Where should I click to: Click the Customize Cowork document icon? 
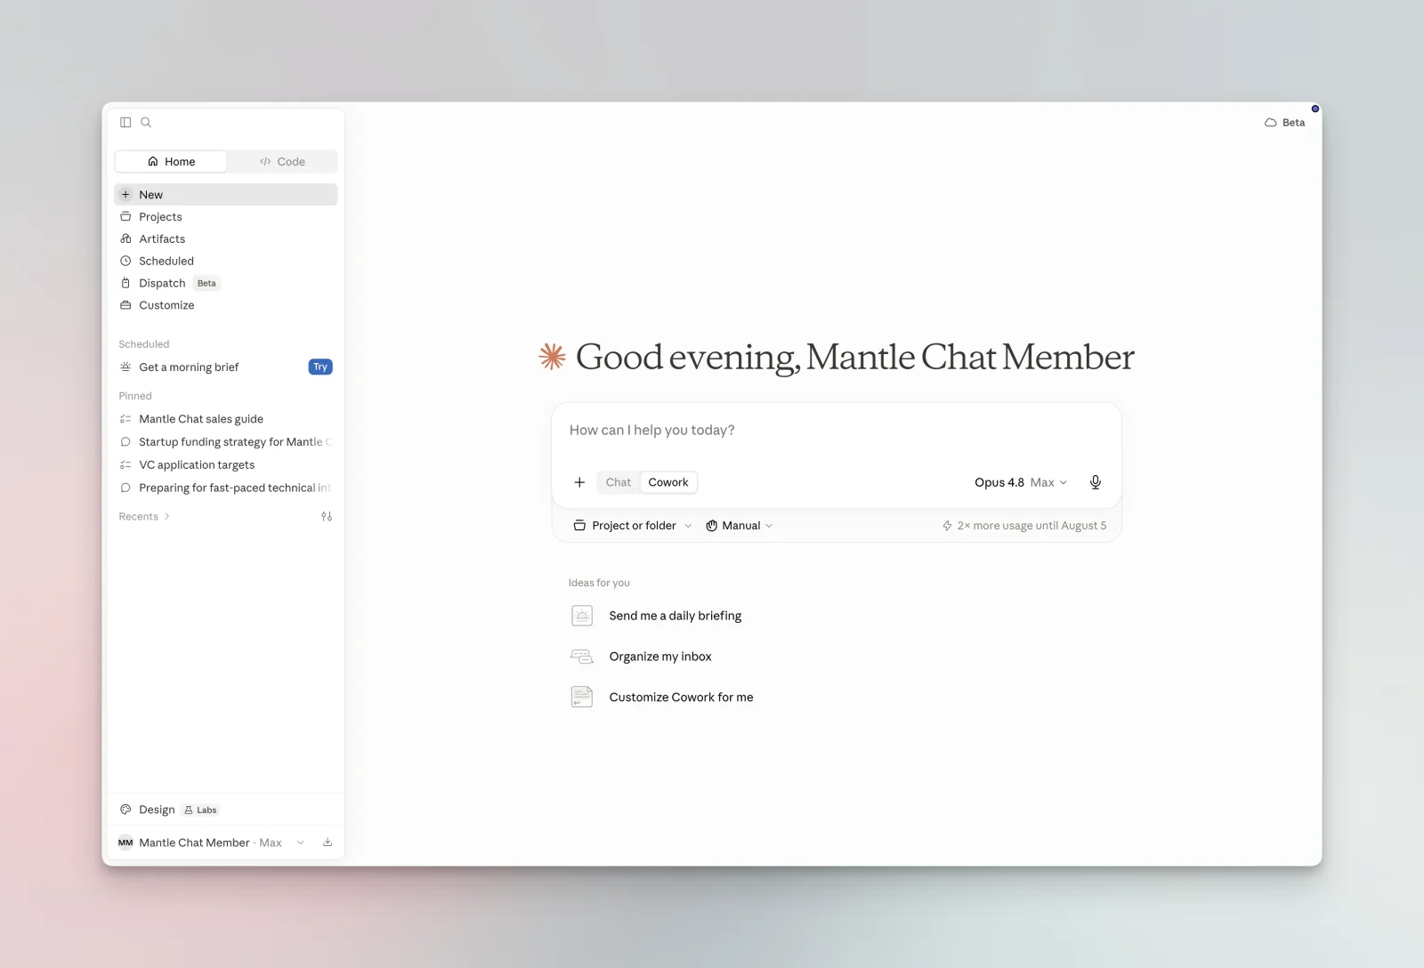pyautogui.click(x=581, y=698)
